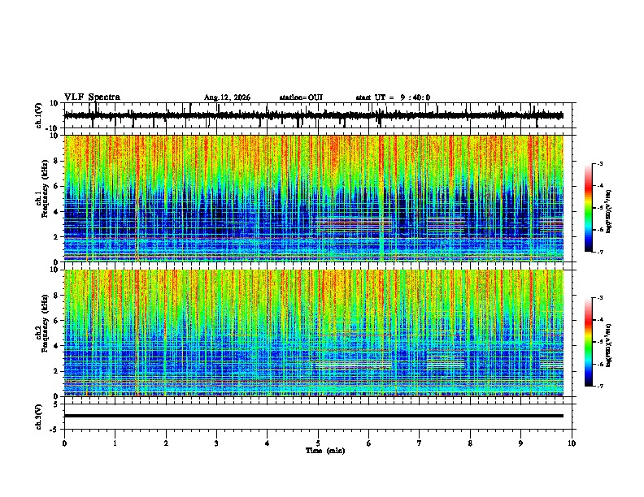Viewport: 644px width, 497px height.
Task: Click the 'Time (min)' axis label
Action: coord(325,451)
